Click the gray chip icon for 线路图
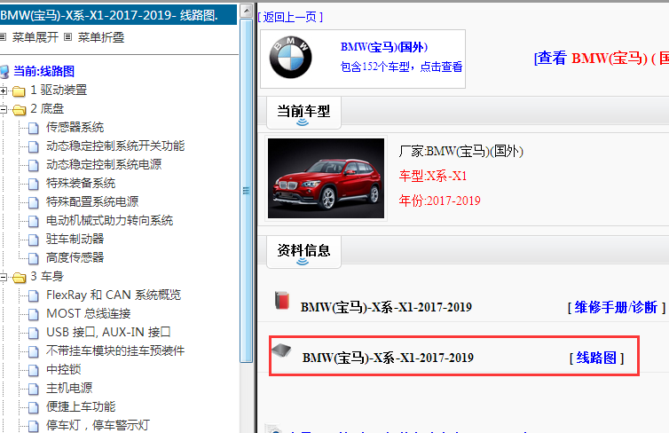669x433 pixels. point(281,350)
